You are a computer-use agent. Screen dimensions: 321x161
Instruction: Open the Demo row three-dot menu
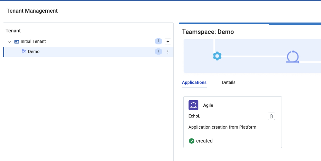(x=168, y=52)
